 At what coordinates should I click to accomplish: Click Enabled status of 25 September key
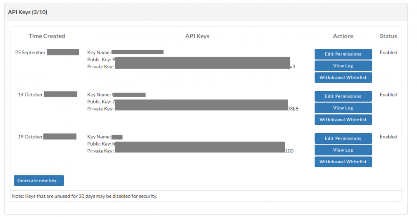point(388,52)
